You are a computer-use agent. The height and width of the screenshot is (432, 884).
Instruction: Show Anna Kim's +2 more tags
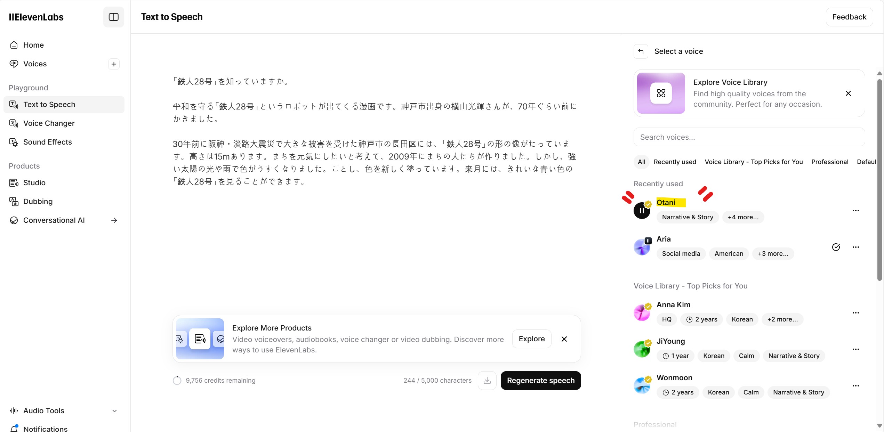coord(782,319)
